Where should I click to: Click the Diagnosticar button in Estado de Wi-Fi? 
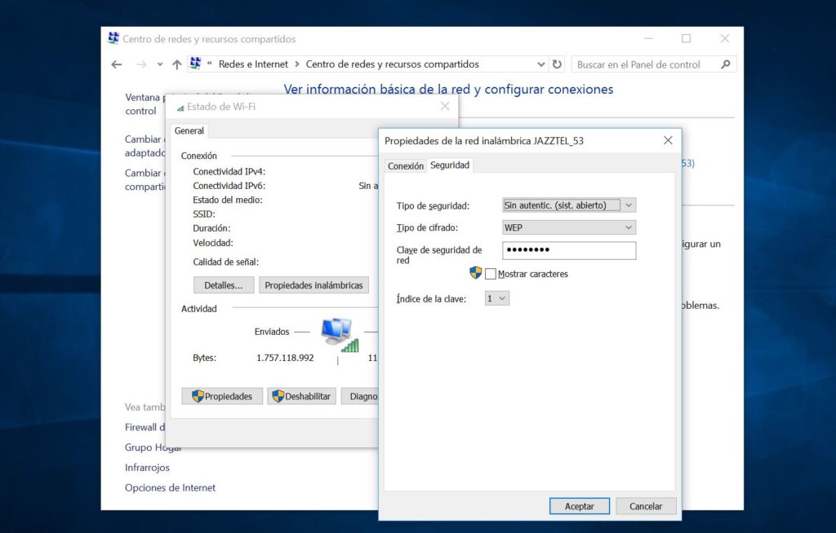tap(360, 396)
